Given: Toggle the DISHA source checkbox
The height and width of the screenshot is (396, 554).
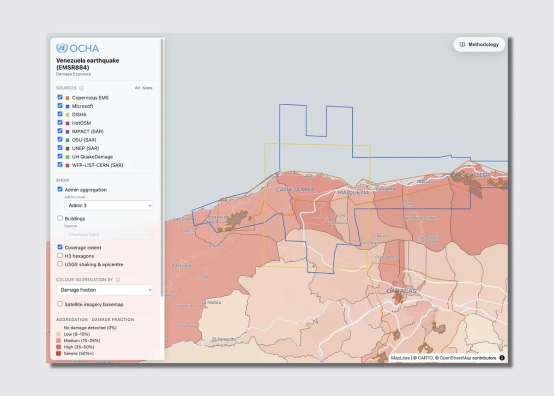Looking at the screenshot, I should pos(60,114).
